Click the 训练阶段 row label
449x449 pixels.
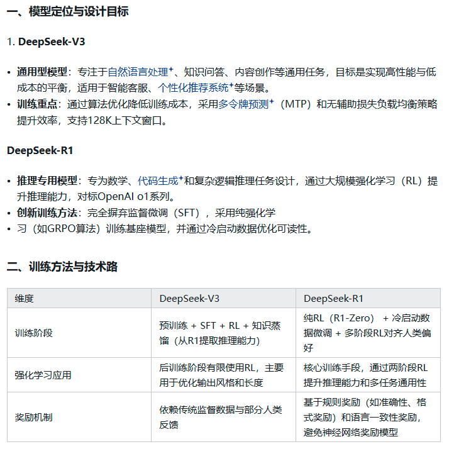point(33,333)
